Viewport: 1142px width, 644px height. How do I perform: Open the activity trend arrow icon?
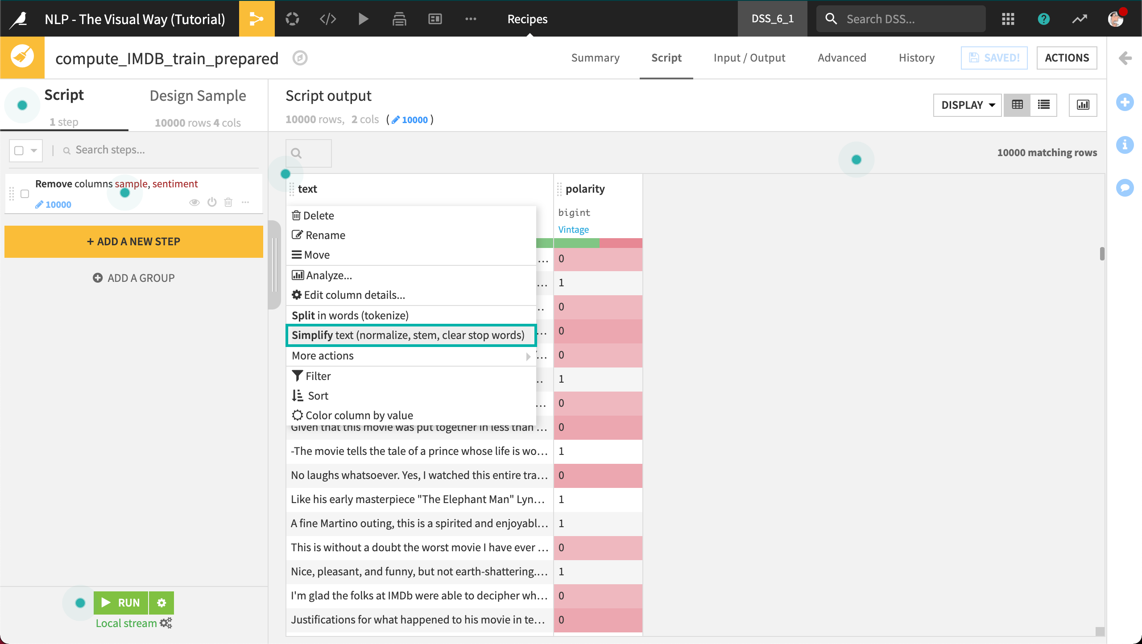pyautogui.click(x=1080, y=19)
